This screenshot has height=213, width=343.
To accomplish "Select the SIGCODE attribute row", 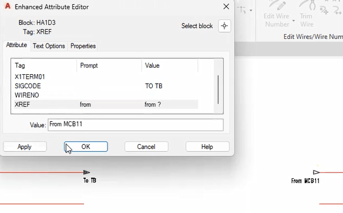I will coord(106,86).
